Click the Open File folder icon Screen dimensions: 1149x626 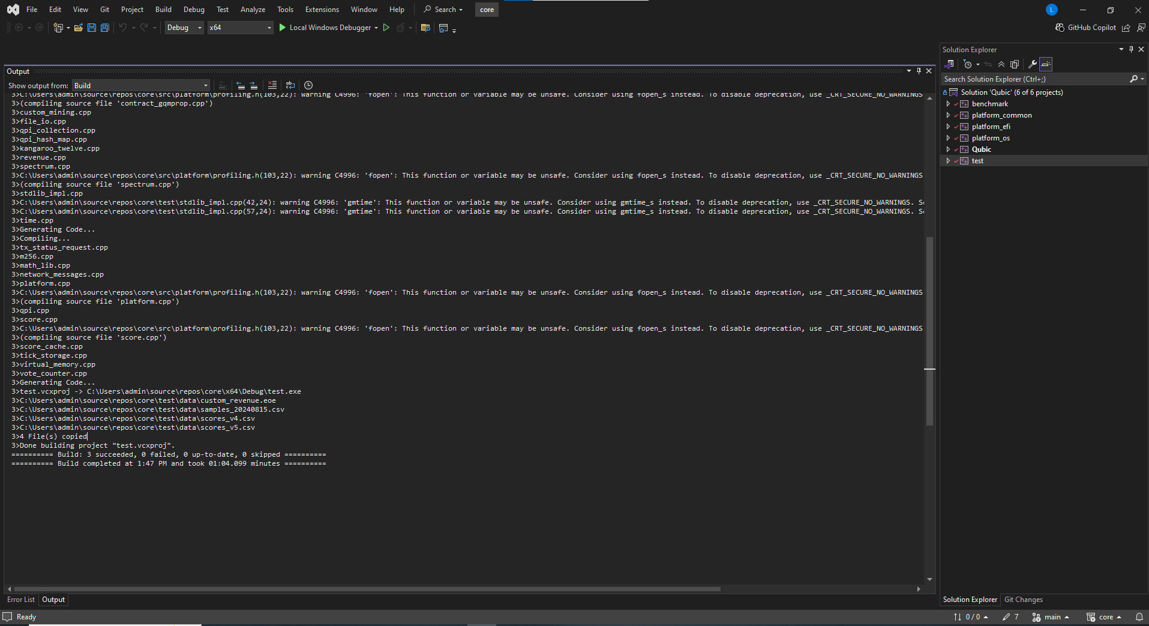79,28
